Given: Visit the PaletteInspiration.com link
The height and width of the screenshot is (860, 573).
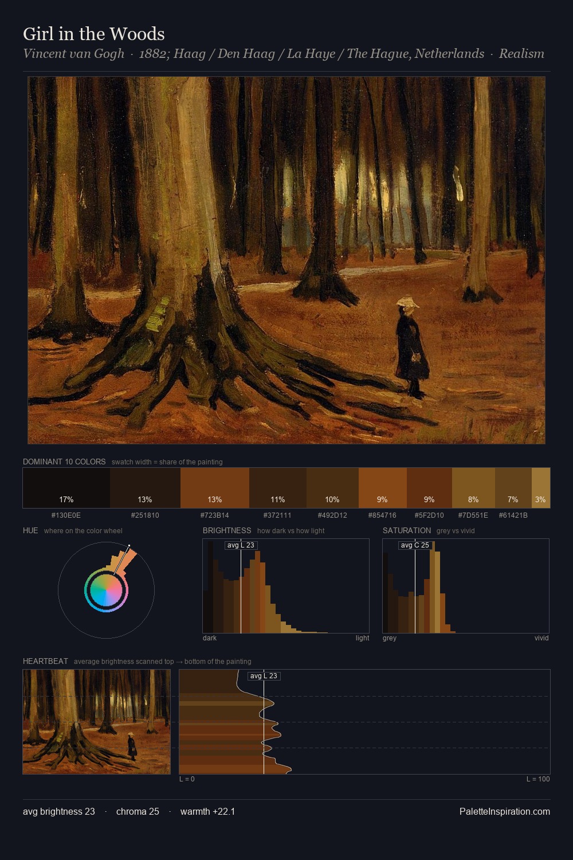Looking at the screenshot, I should [505, 811].
